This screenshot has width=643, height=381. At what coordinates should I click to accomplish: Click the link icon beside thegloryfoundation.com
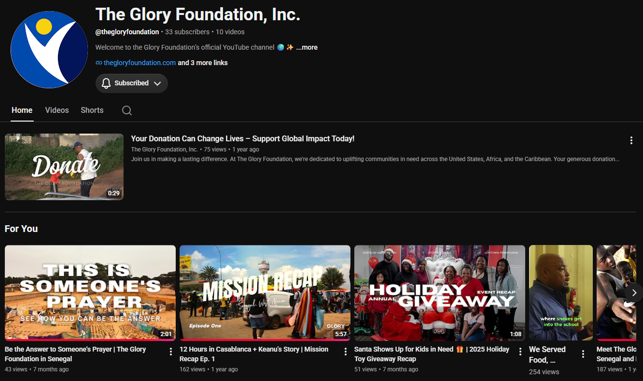click(x=99, y=63)
